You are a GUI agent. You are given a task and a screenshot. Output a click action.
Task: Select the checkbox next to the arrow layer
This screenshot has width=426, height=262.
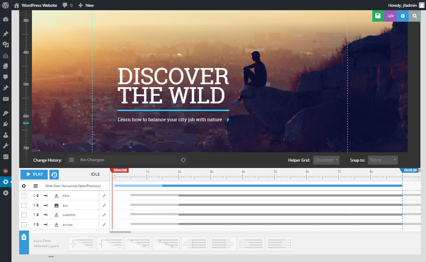tap(23, 224)
